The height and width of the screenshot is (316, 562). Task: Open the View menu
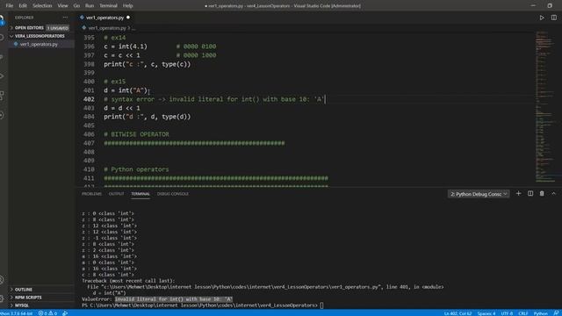pos(62,6)
